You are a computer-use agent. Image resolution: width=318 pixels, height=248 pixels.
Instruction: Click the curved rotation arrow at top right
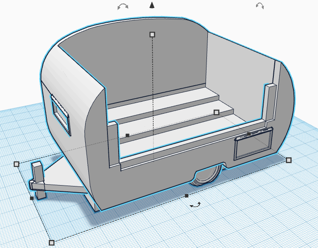pyautogui.click(x=260, y=6)
